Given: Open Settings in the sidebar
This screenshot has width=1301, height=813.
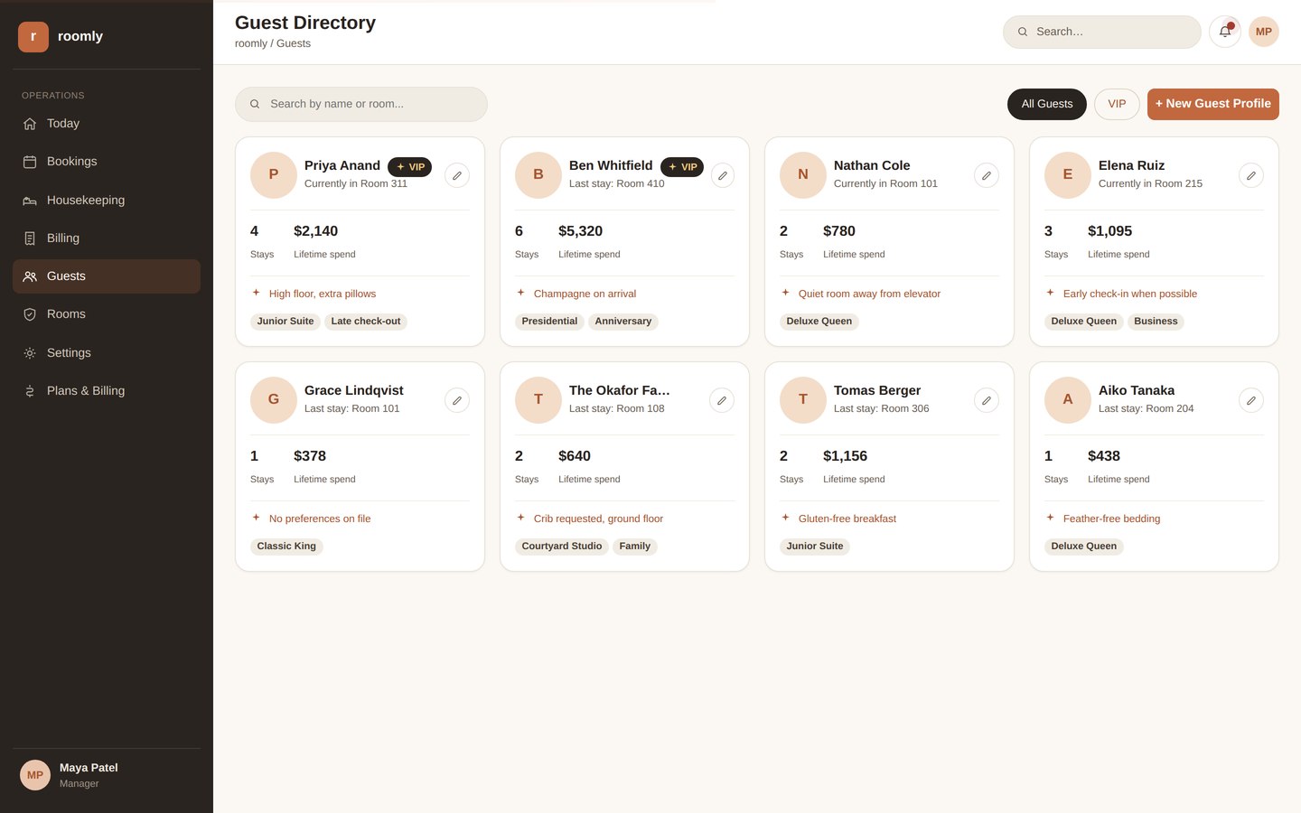Looking at the screenshot, I should pos(107,353).
